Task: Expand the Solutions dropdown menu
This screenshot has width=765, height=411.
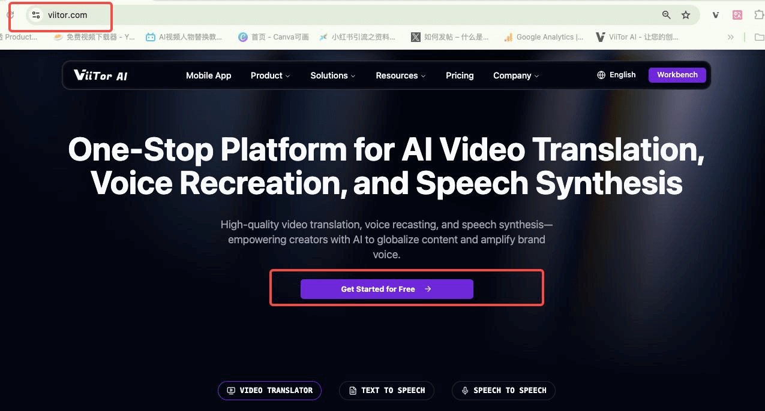Action: click(332, 75)
